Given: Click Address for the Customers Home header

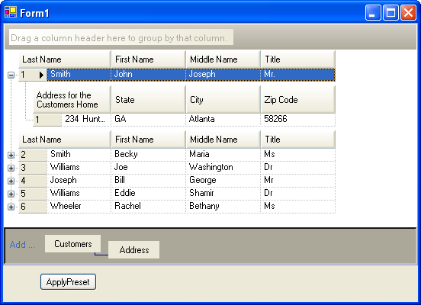Looking at the screenshot, I should pos(72,100).
